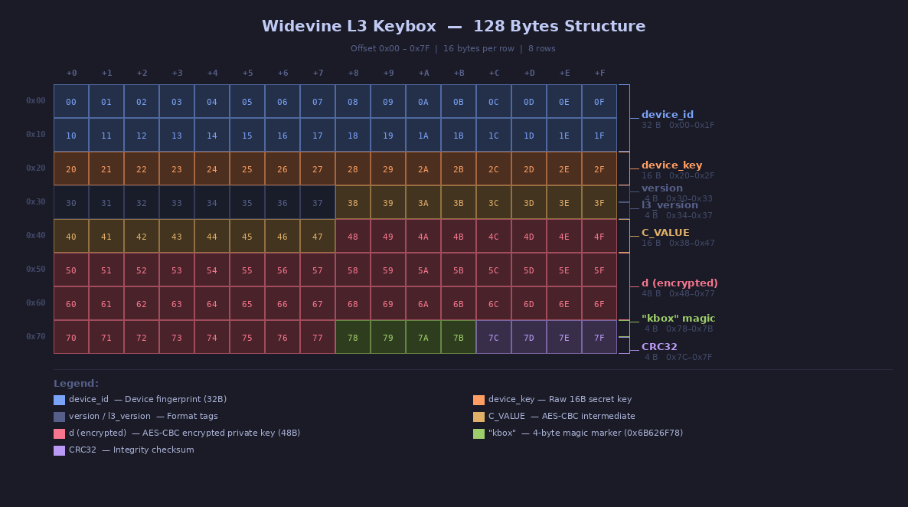This screenshot has height=507, width=908.
Task: Click legend text "Format tags"
Action: coord(192,416)
